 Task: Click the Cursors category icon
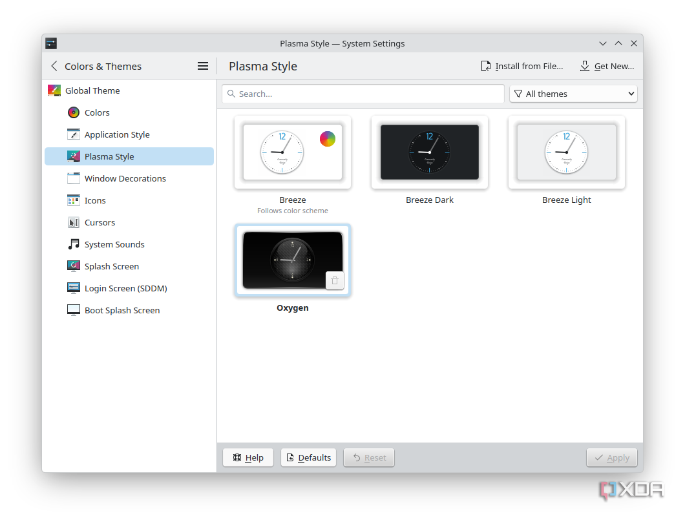(74, 222)
